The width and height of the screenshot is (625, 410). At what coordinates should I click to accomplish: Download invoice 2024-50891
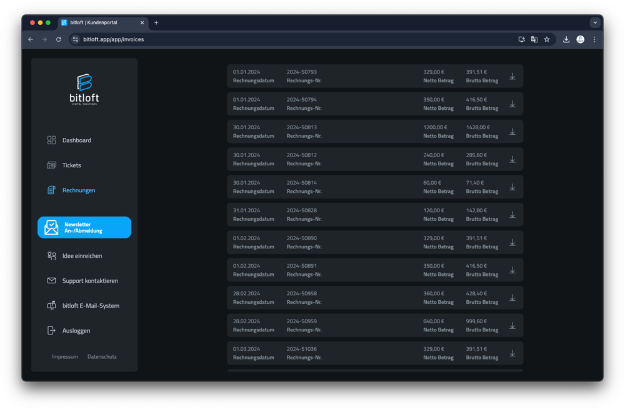click(x=512, y=270)
